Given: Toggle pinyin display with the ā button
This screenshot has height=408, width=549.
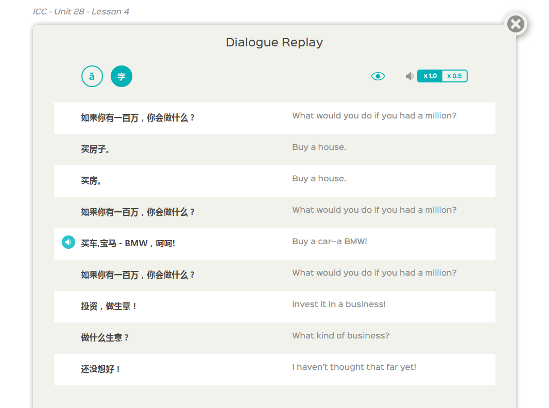Looking at the screenshot, I should pyautogui.click(x=92, y=77).
